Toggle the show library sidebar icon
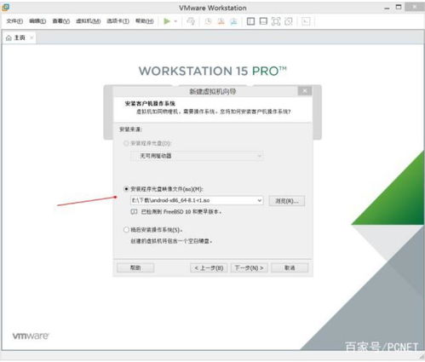This screenshot has height=362, width=425. tap(250, 21)
